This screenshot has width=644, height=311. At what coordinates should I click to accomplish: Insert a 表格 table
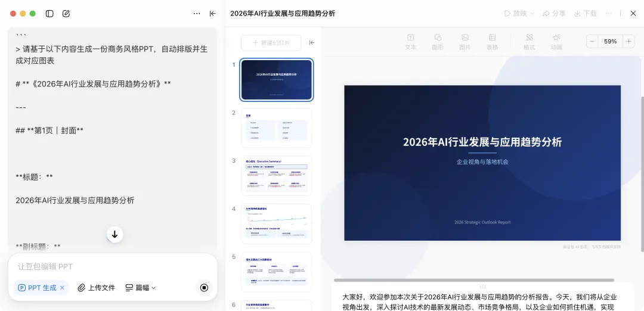point(492,42)
